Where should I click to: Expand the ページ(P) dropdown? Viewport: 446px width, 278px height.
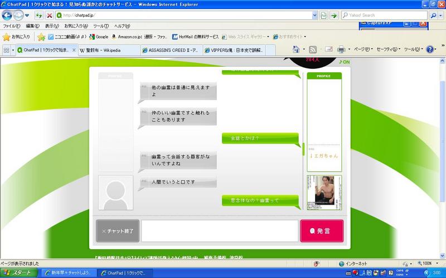[x=363, y=49]
